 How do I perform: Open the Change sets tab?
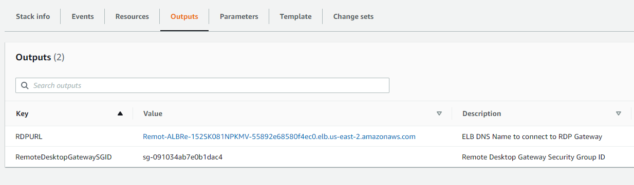coord(353,16)
